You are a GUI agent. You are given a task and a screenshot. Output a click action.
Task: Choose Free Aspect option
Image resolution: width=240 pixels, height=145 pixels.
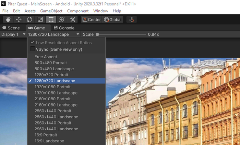pyautogui.click(x=67, y=57)
